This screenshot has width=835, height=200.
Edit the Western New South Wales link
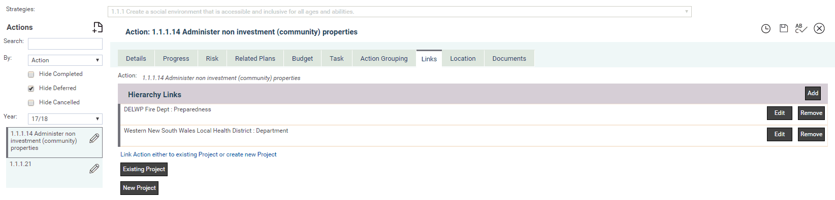779,134
